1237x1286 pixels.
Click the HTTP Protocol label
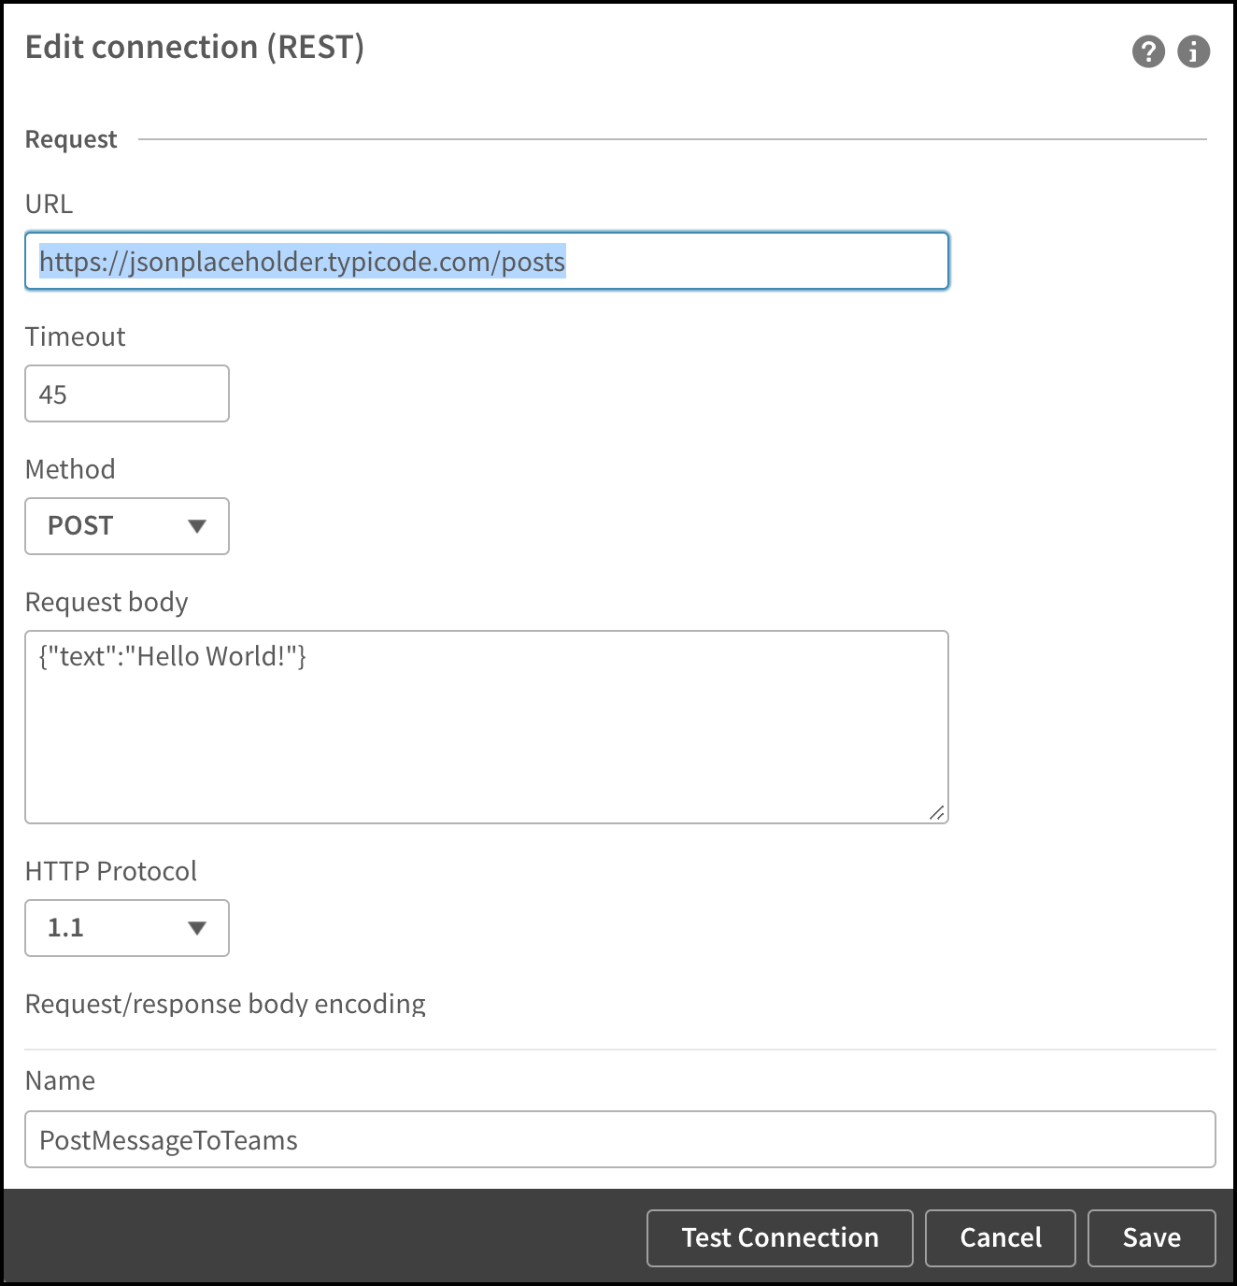(x=111, y=871)
